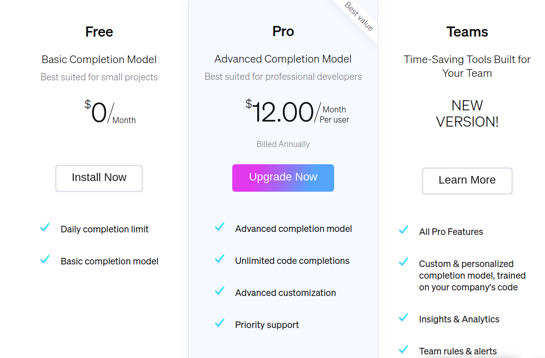Click checkmark beside All Pro Features
This screenshot has height=358, width=545.
[403, 230]
